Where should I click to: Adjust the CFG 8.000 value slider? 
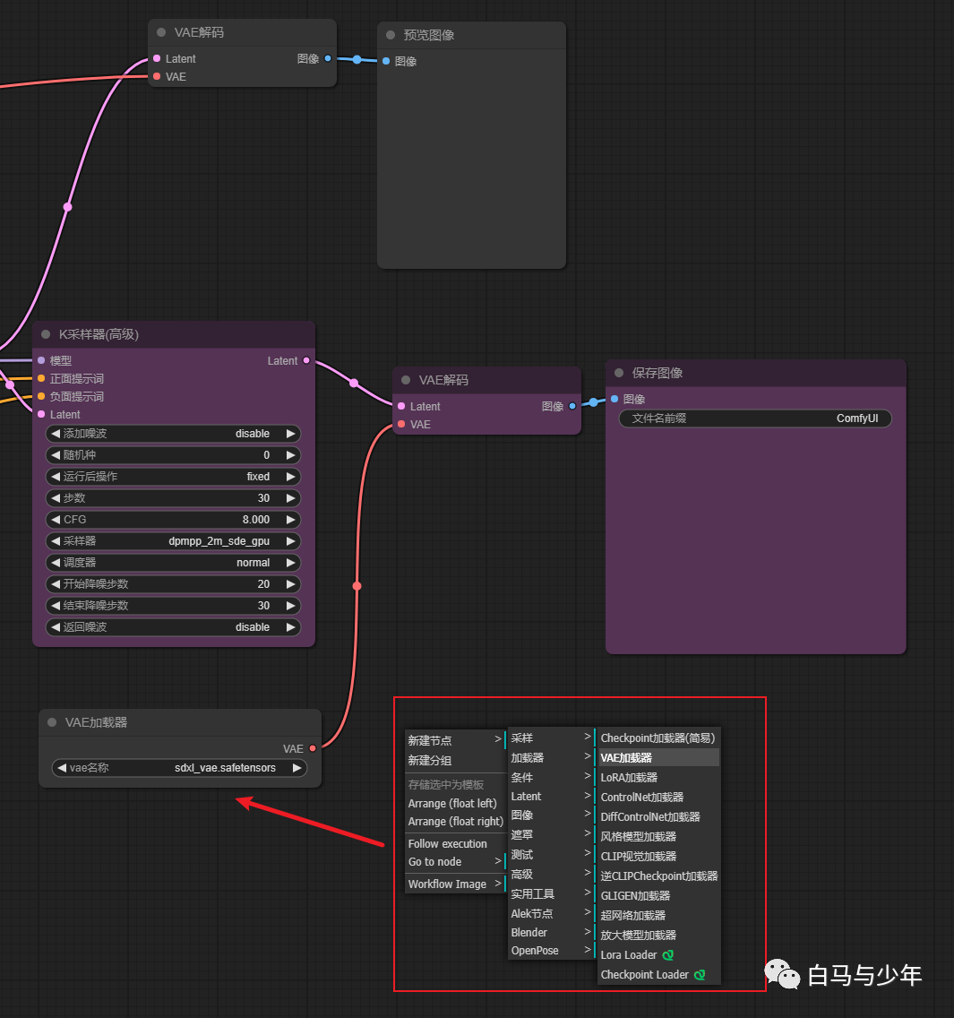173,520
